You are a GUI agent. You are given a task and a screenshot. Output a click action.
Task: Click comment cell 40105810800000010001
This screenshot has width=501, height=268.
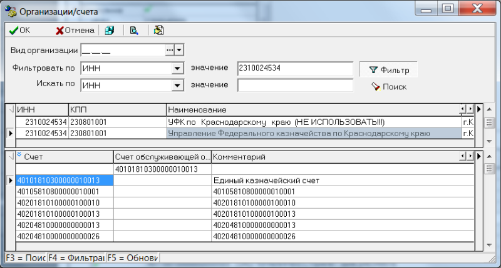343,192
